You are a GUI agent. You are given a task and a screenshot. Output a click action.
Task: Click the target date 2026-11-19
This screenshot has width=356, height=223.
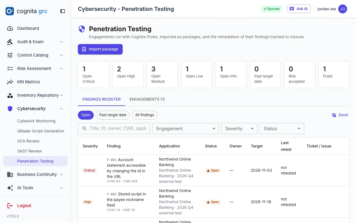click(x=261, y=202)
